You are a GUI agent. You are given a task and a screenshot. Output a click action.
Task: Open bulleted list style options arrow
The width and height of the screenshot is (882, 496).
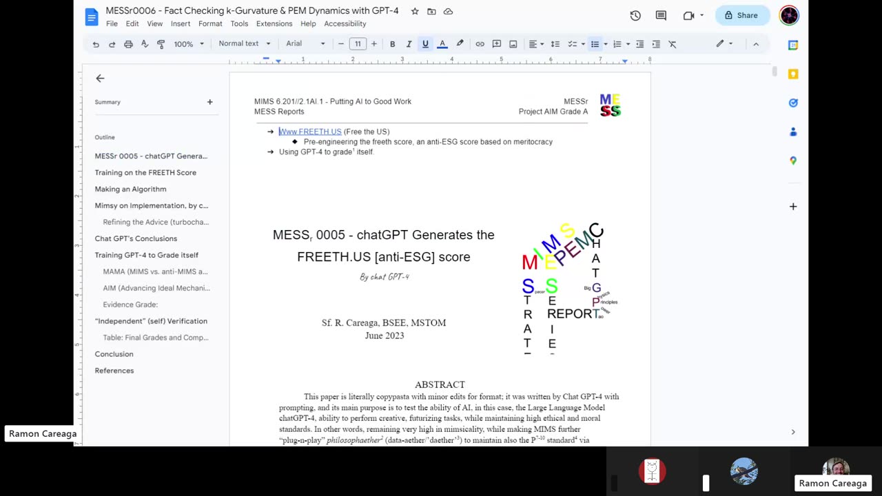coord(606,44)
